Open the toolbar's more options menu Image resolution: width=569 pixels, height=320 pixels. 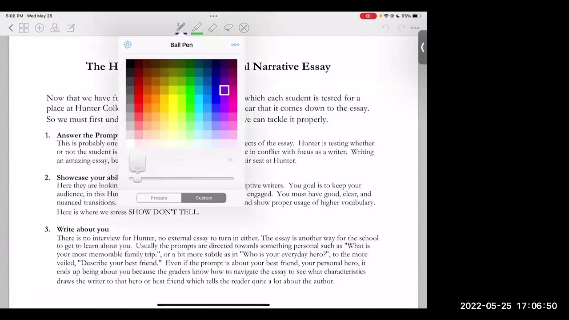[x=415, y=28]
